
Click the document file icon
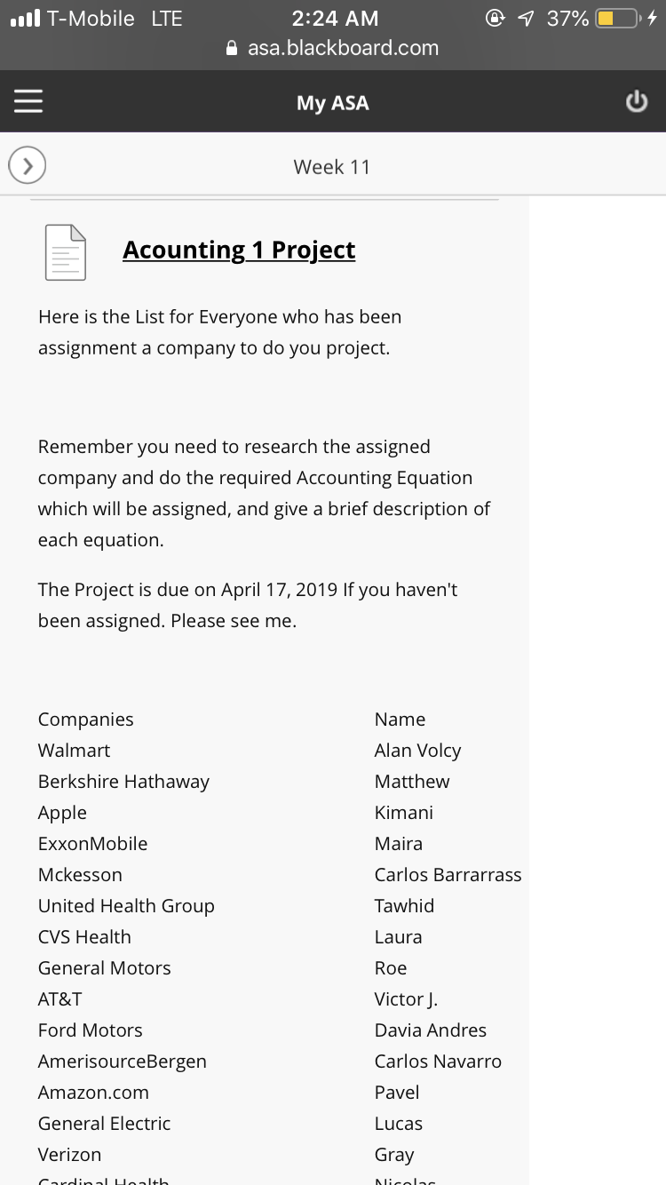66,252
